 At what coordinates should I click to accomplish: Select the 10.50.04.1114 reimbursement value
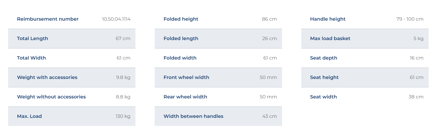116,19
